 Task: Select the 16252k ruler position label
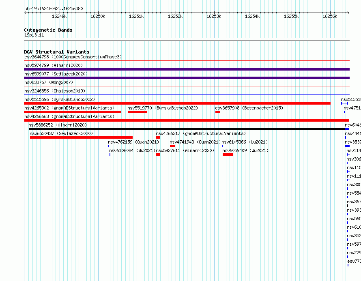coord(175,16)
